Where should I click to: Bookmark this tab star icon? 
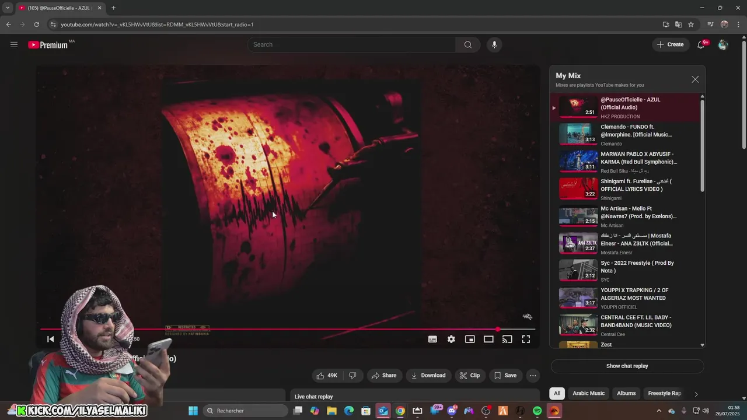[x=691, y=24]
